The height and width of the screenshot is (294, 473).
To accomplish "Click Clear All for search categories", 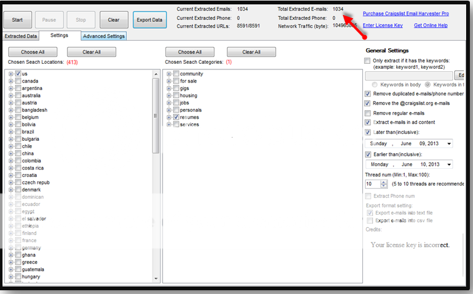I will pyautogui.click(x=251, y=52).
